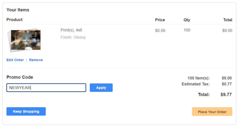Click the Total column header
The image size is (238, 127).
(x=228, y=20)
